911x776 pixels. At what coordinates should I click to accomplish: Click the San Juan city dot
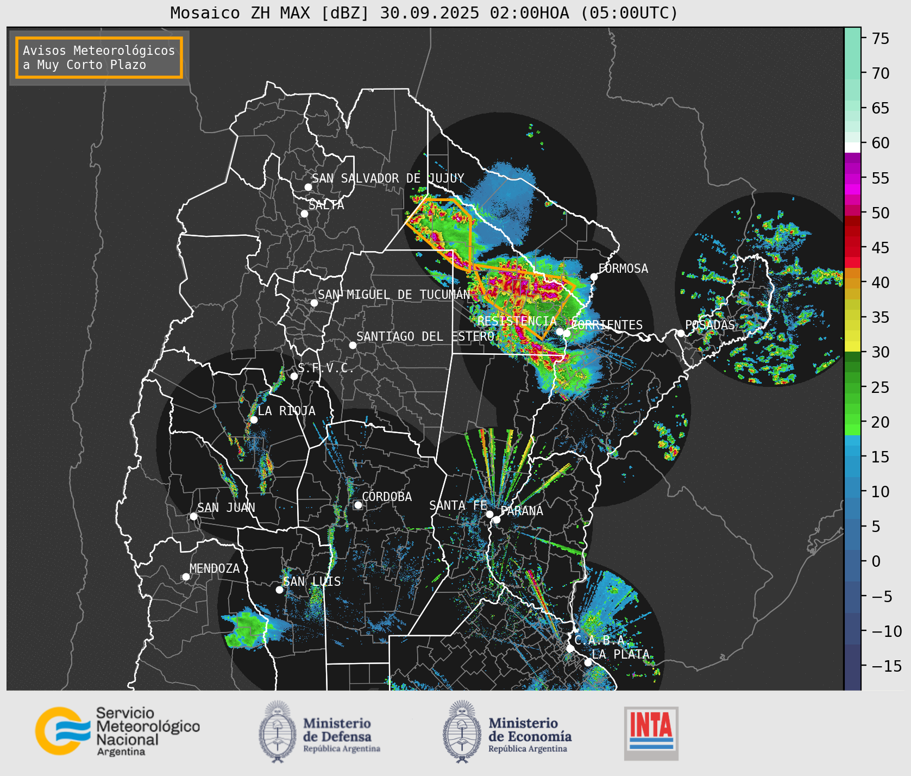[x=193, y=516]
